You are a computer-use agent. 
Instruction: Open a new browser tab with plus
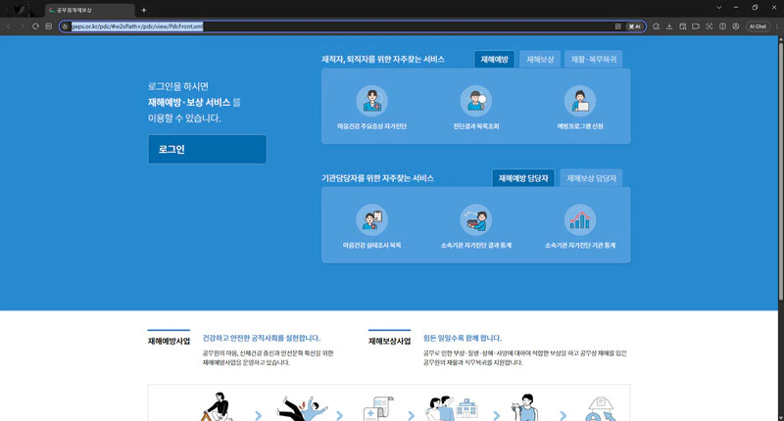[144, 10]
